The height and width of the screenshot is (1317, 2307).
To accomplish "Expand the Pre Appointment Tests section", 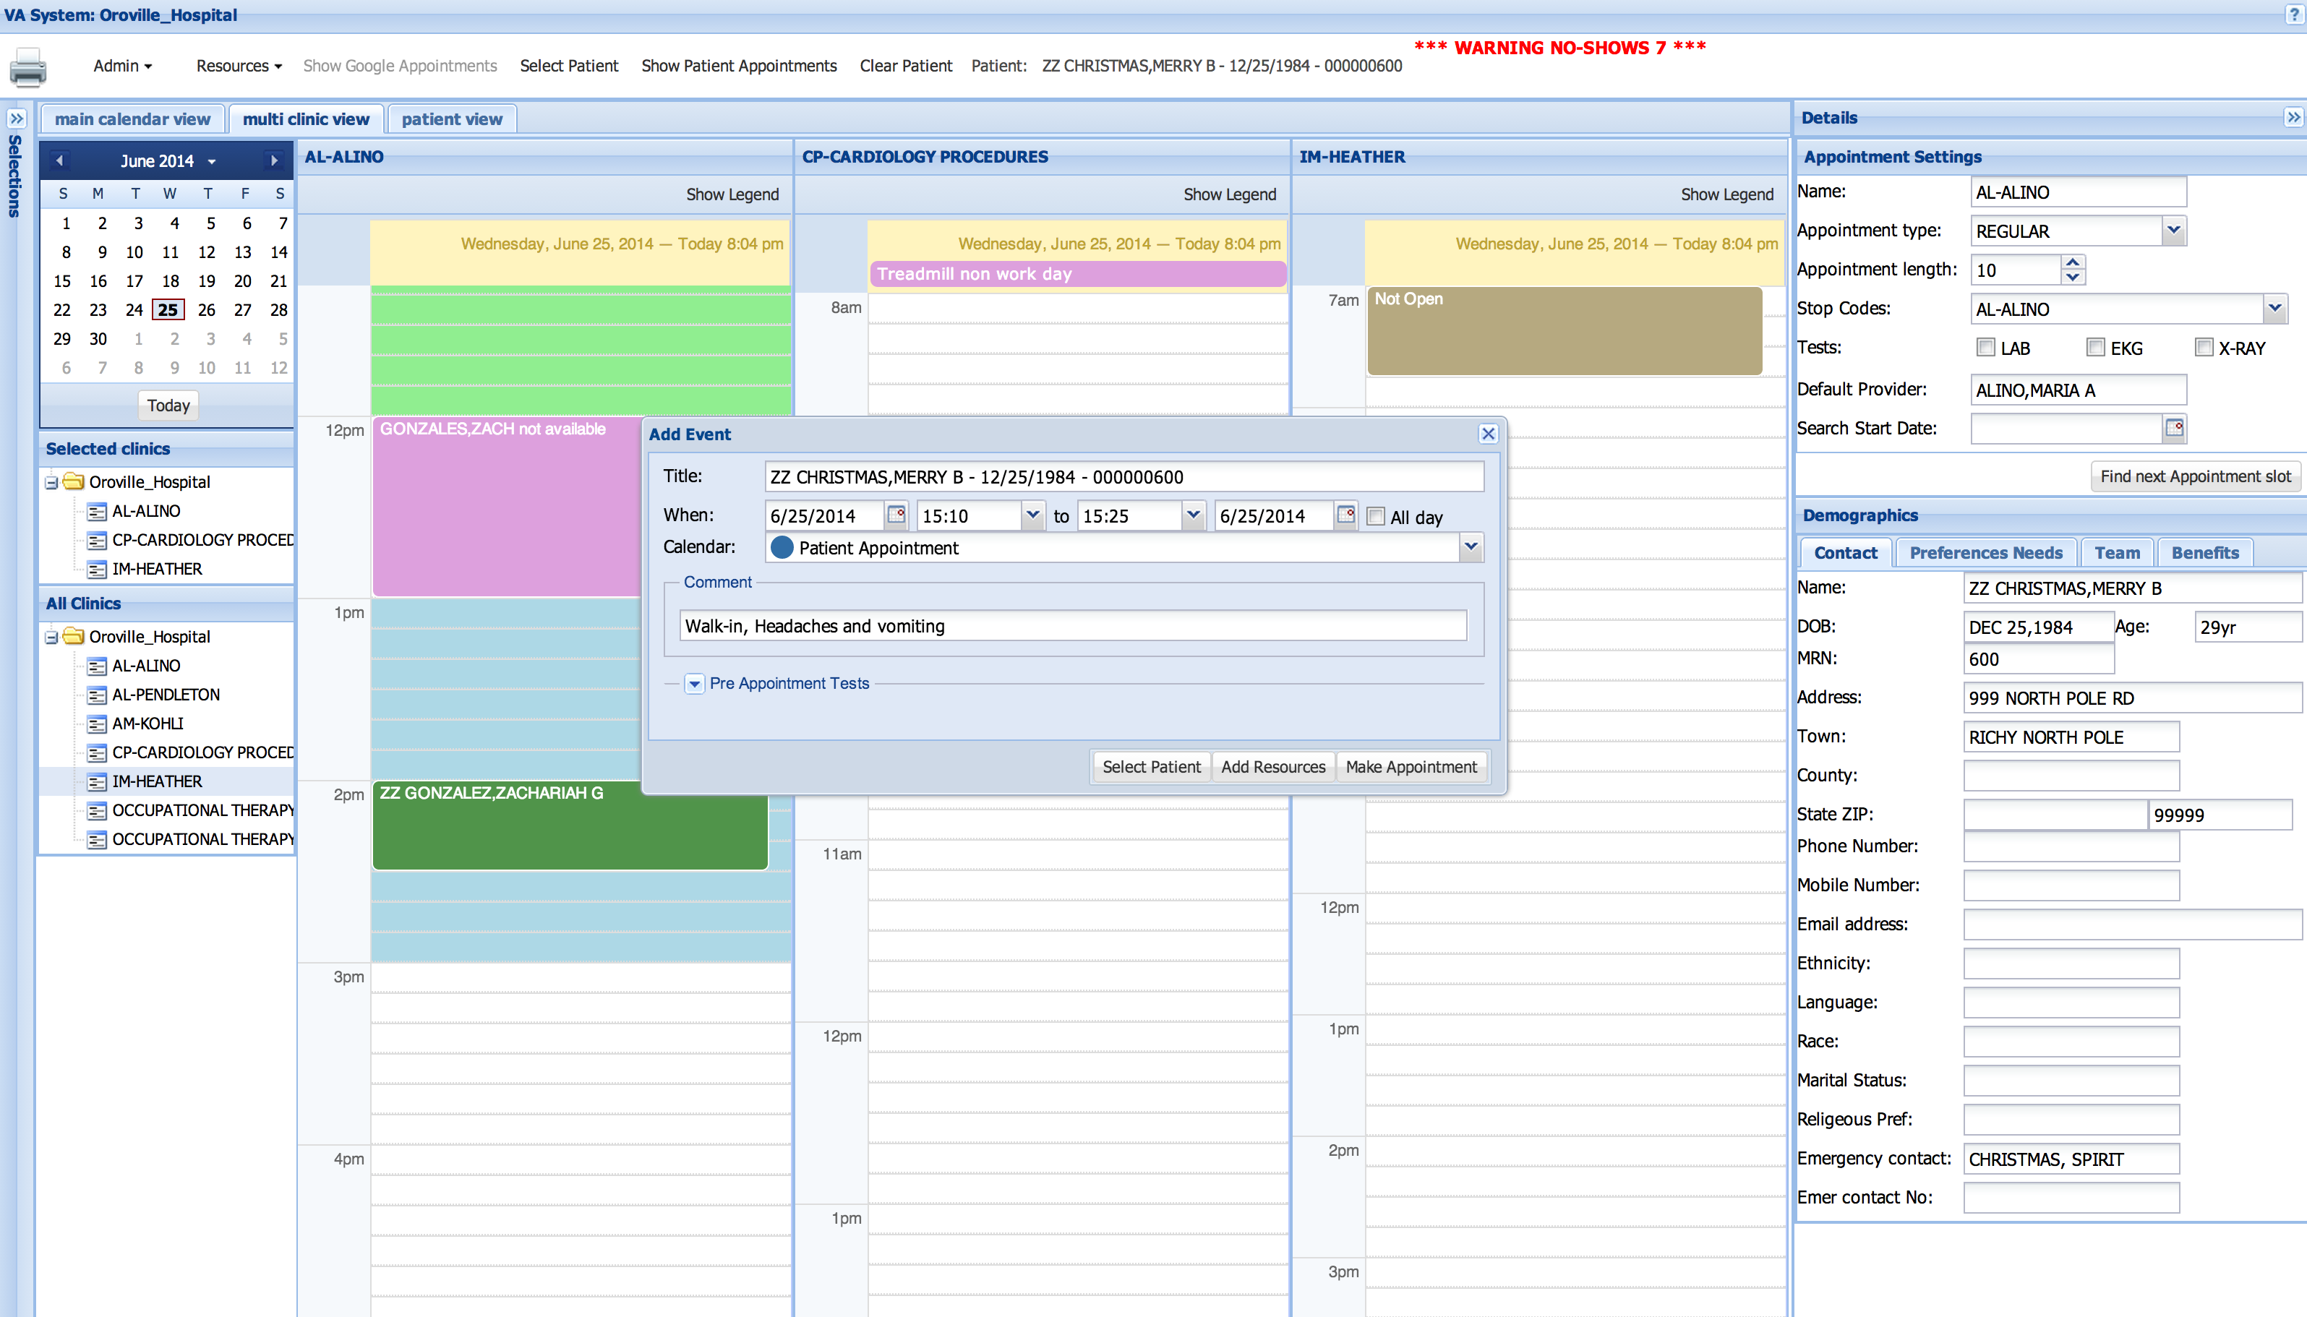I will tap(694, 684).
